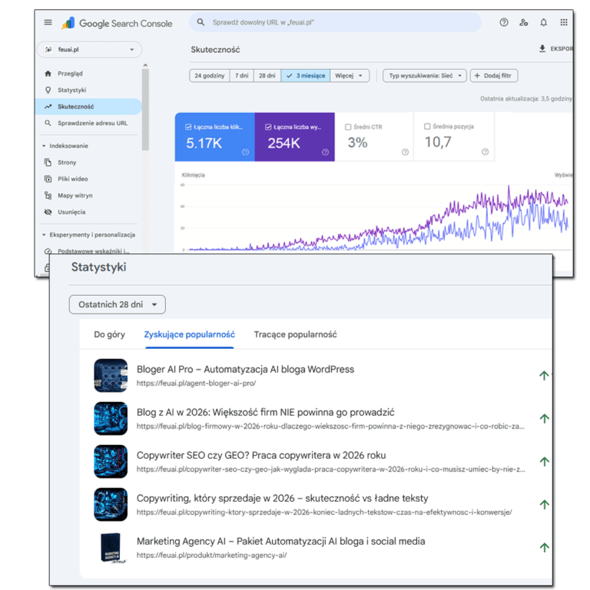Click the search magnifier icon
Viewport: 590px width, 590px height.
pos(201,22)
